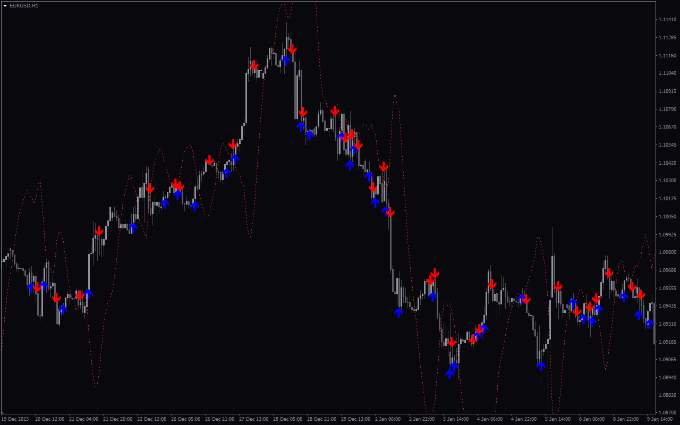Select the 8 Jan 06:00 time label

click(592, 419)
